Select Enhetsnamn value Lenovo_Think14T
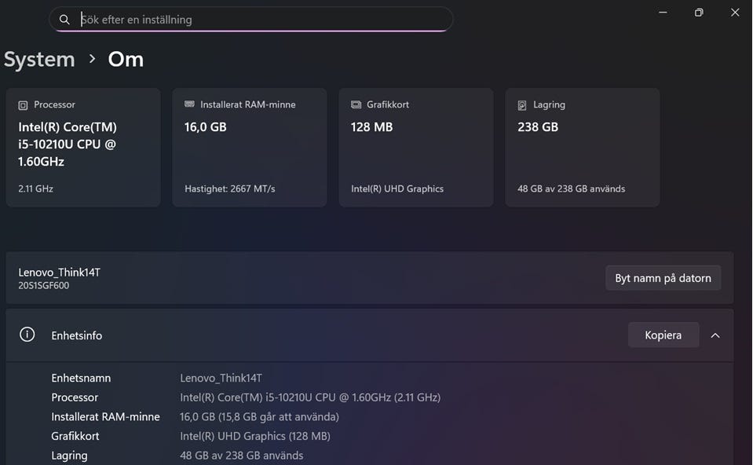 pyautogui.click(x=221, y=378)
